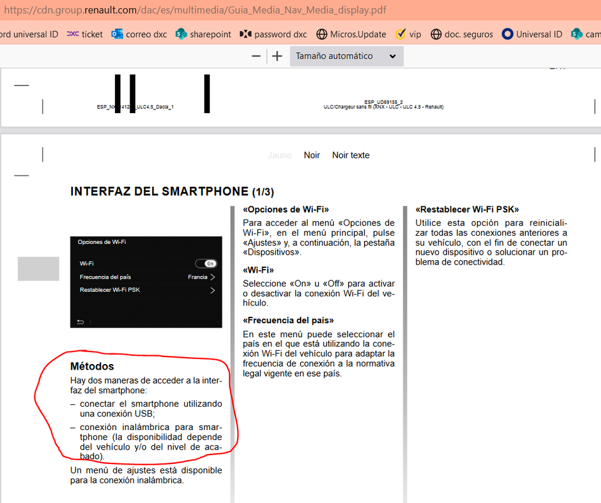Click the browser URL address bar

pos(300,10)
